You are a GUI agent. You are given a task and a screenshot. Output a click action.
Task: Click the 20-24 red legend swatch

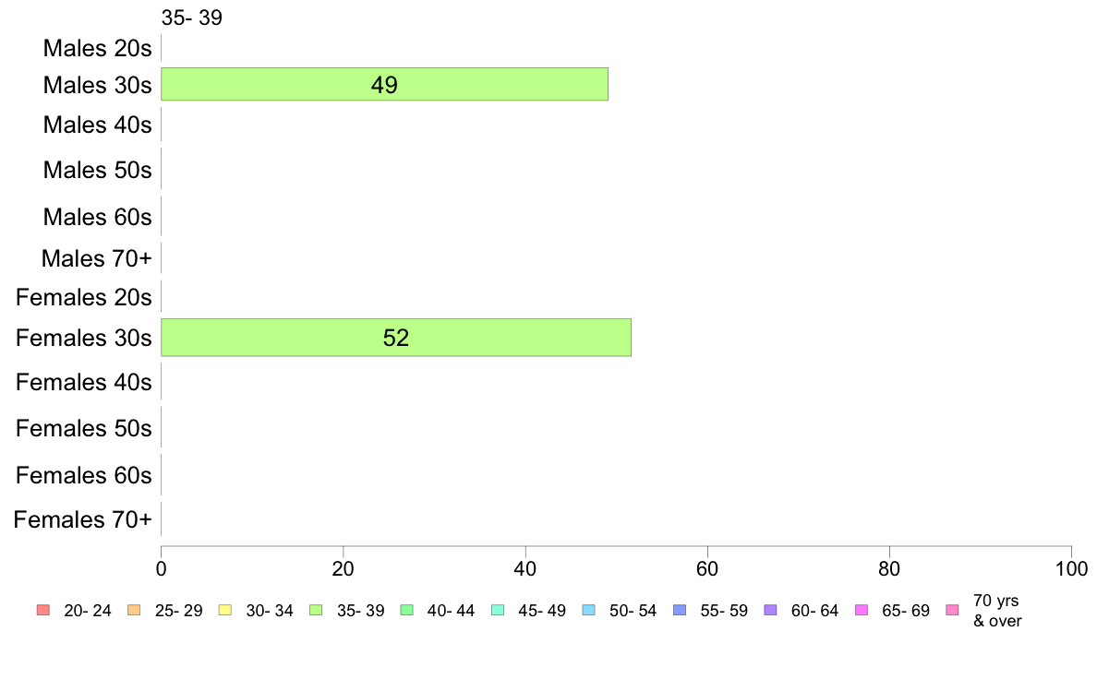tap(42, 610)
